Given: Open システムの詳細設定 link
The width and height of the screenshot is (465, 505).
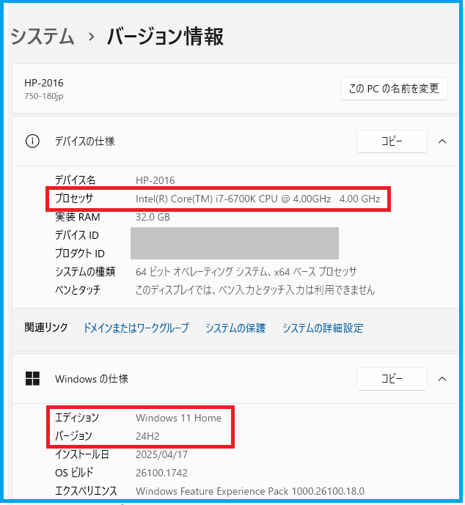Looking at the screenshot, I should (323, 328).
